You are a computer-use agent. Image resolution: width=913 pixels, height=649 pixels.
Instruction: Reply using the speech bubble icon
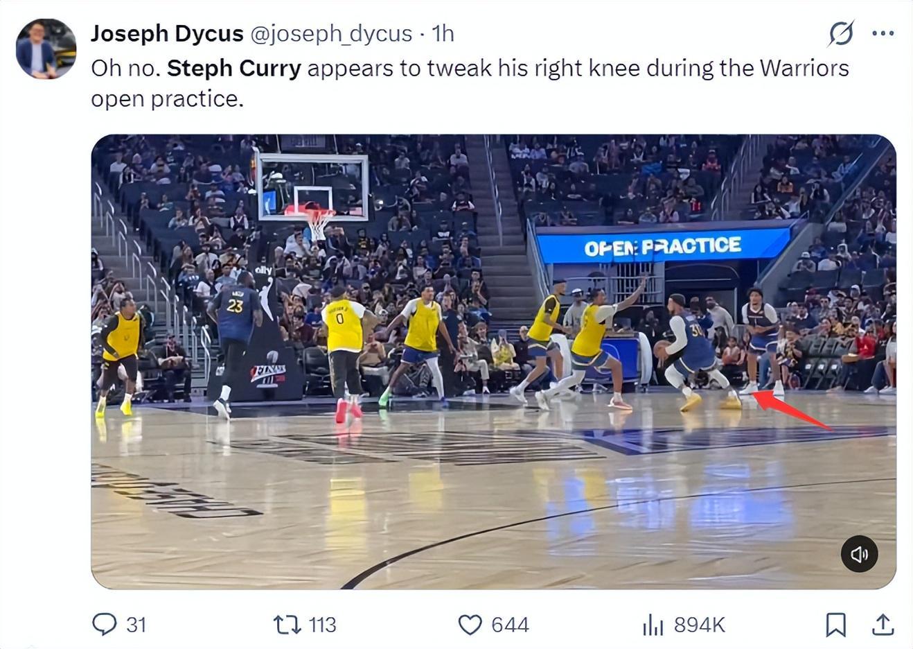105,624
